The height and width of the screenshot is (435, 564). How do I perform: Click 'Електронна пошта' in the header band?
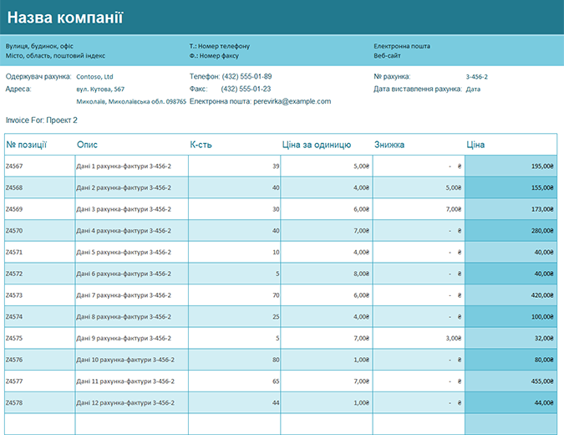402,46
